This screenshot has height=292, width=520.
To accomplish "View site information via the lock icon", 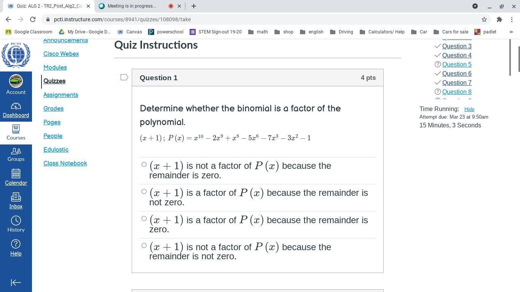I will pos(48,19).
